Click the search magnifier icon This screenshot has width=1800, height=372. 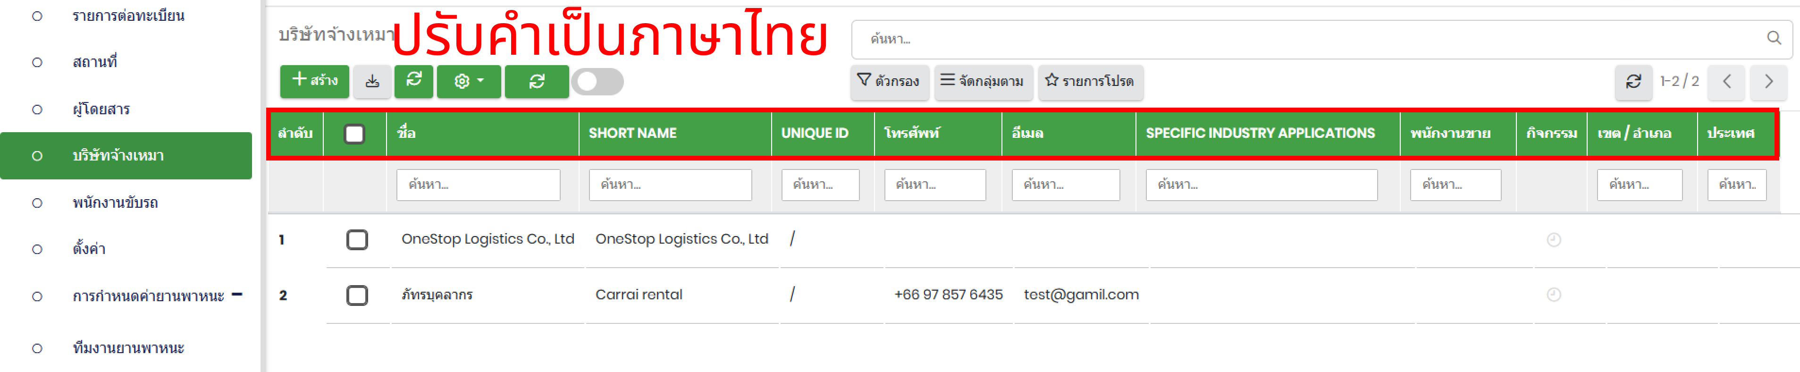click(1774, 38)
